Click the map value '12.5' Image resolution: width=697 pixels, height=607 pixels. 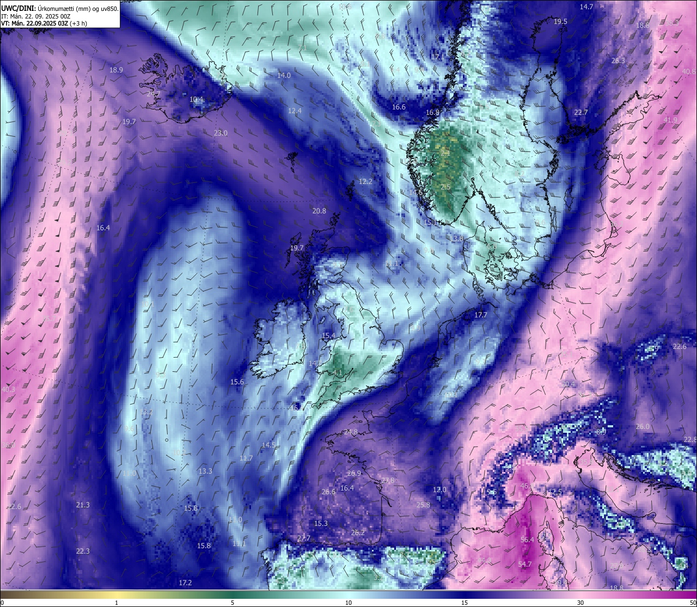click(555, 492)
